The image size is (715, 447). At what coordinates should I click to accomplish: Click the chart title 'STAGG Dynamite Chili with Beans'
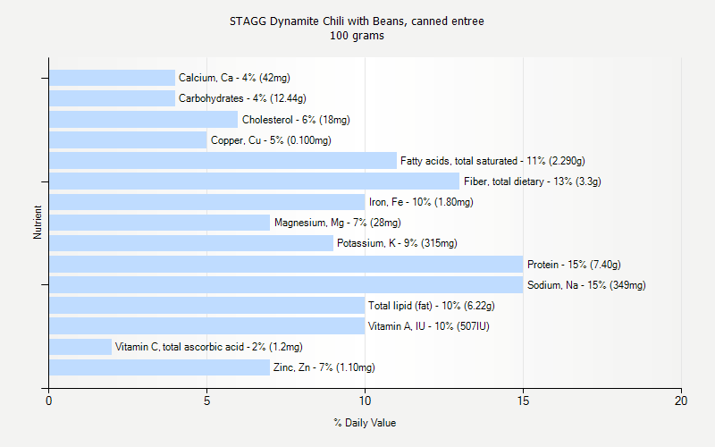click(357, 21)
